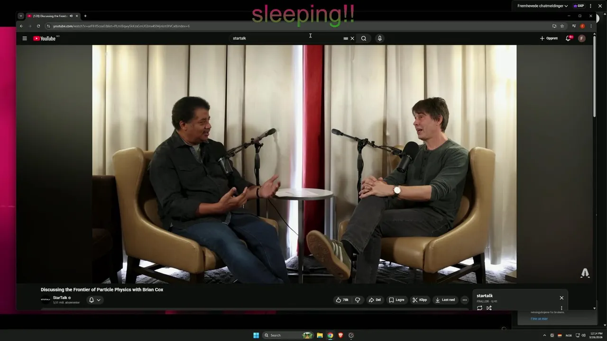The width and height of the screenshot is (607, 341).
Task: Click the browser address bar URL
Action: point(121,26)
